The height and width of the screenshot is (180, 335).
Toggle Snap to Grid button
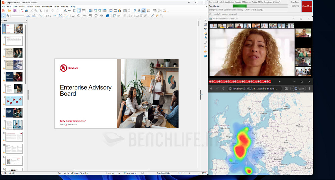[x=79, y=11]
